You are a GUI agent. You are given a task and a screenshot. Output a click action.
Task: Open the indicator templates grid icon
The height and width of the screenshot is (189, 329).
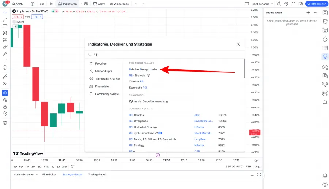[x=86, y=4]
